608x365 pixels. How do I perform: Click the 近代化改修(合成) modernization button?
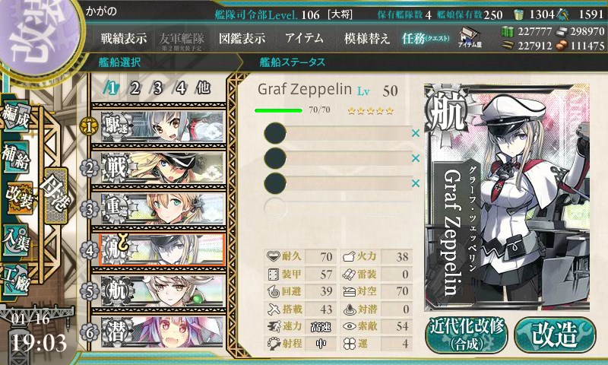click(x=467, y=335)
